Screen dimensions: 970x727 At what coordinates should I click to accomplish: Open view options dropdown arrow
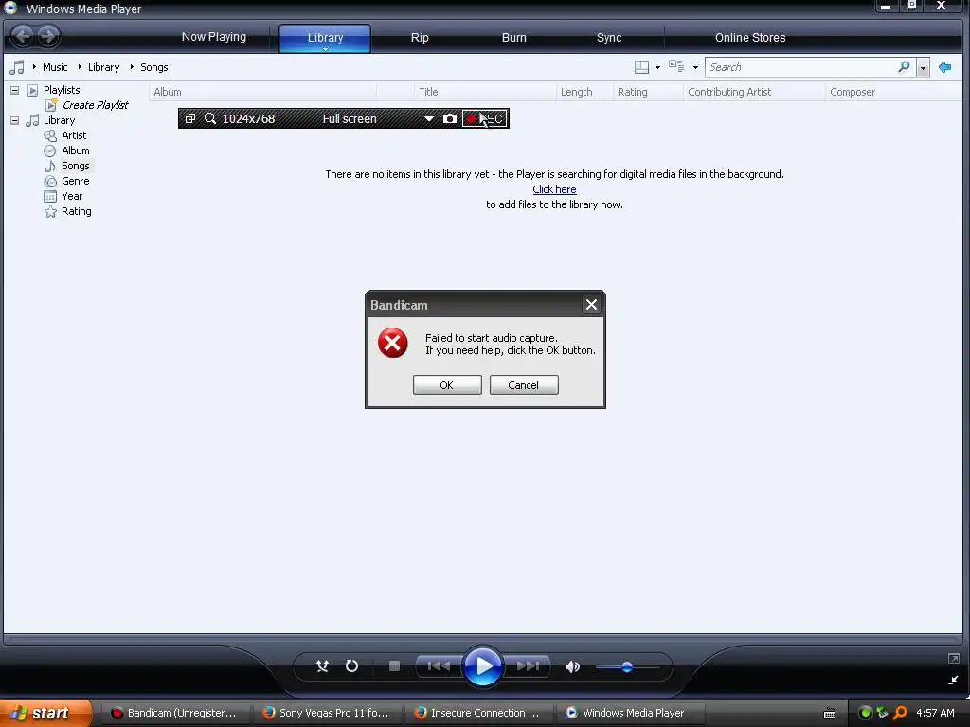point(695,67)
